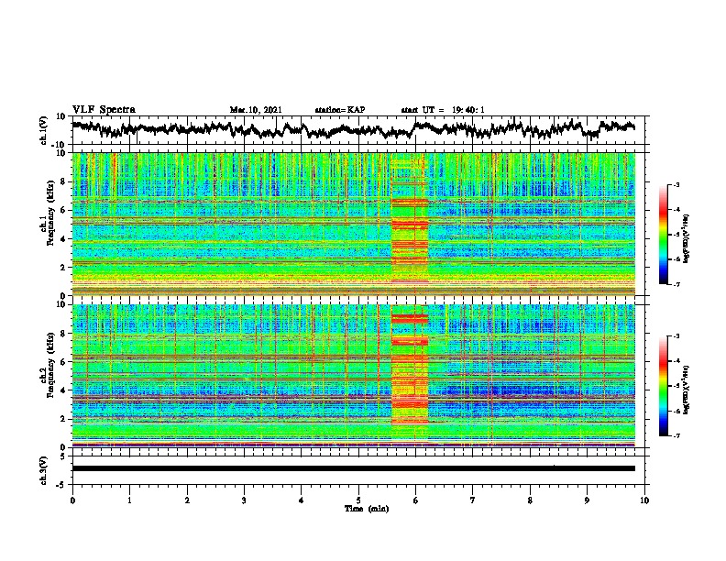
Task: Click time axis tick label 5
Action: [358, 500]
